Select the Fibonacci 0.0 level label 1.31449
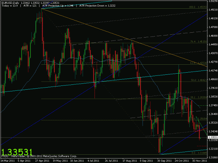Image resolution: width=218 pixels, height=163 pixels. 199,153
